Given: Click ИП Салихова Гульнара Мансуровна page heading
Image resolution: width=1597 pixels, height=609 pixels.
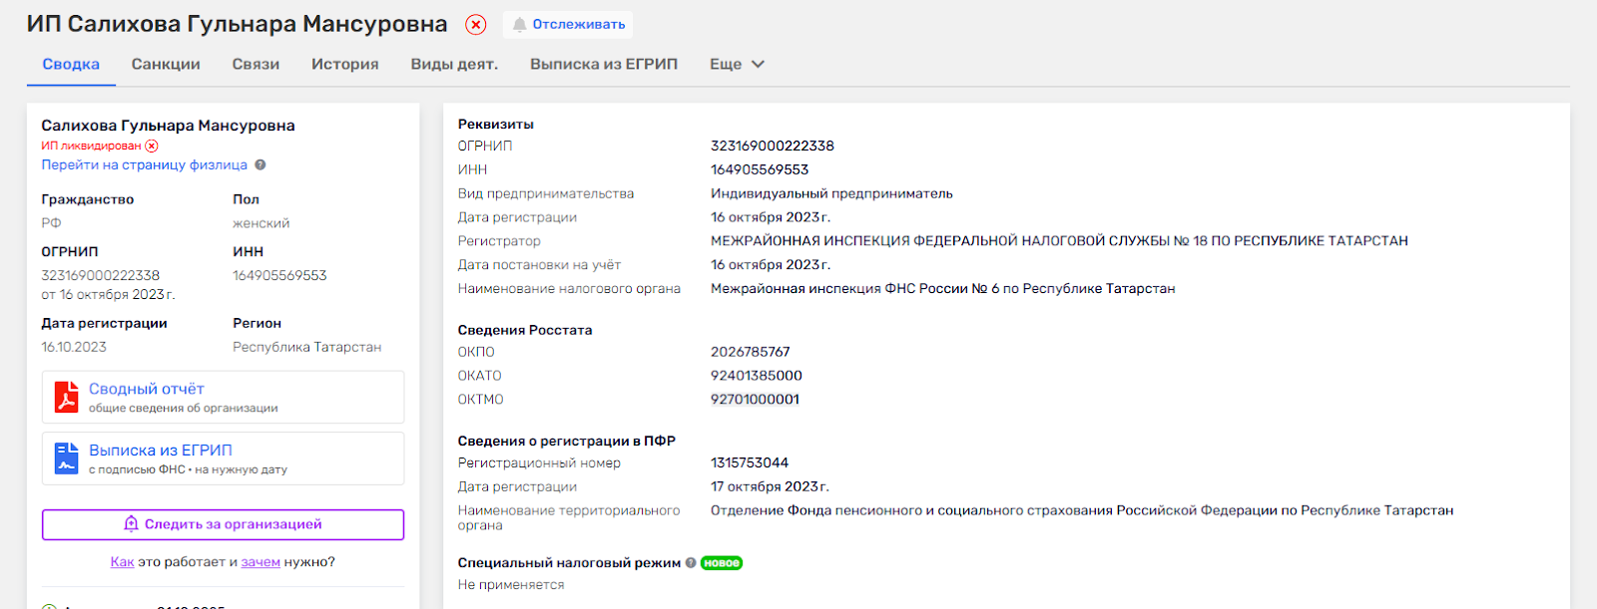Looking at the screenshot, I should pos(237,24).
